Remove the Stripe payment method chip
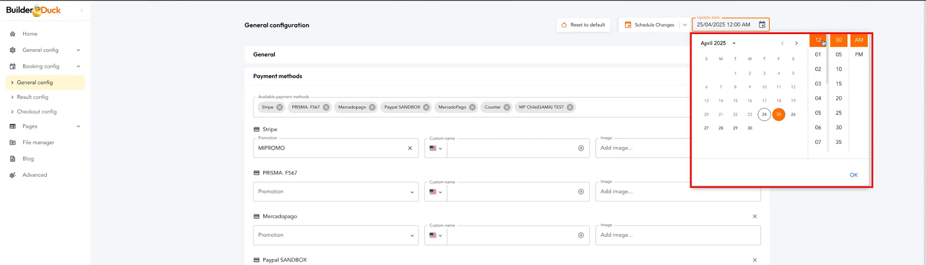 [x=280, y=107]
